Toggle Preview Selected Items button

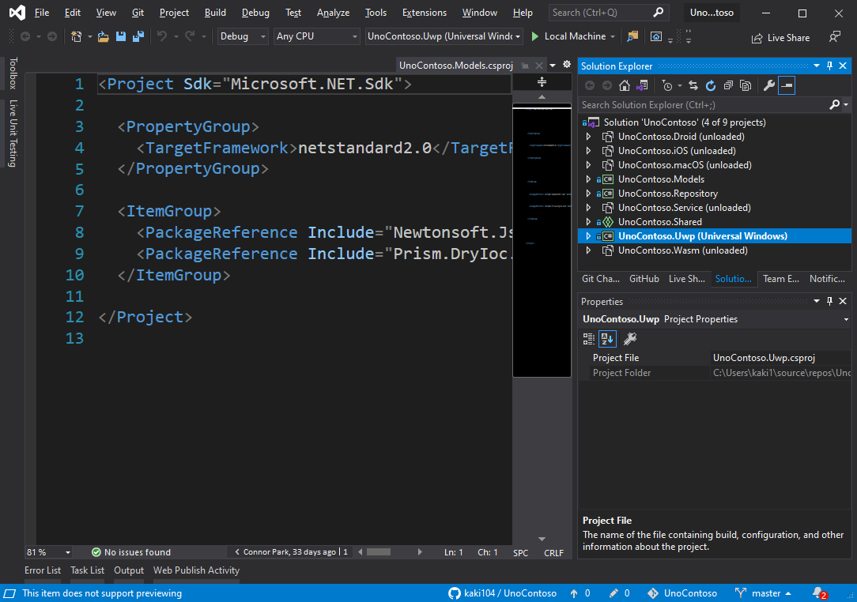(x=787, y=85)
